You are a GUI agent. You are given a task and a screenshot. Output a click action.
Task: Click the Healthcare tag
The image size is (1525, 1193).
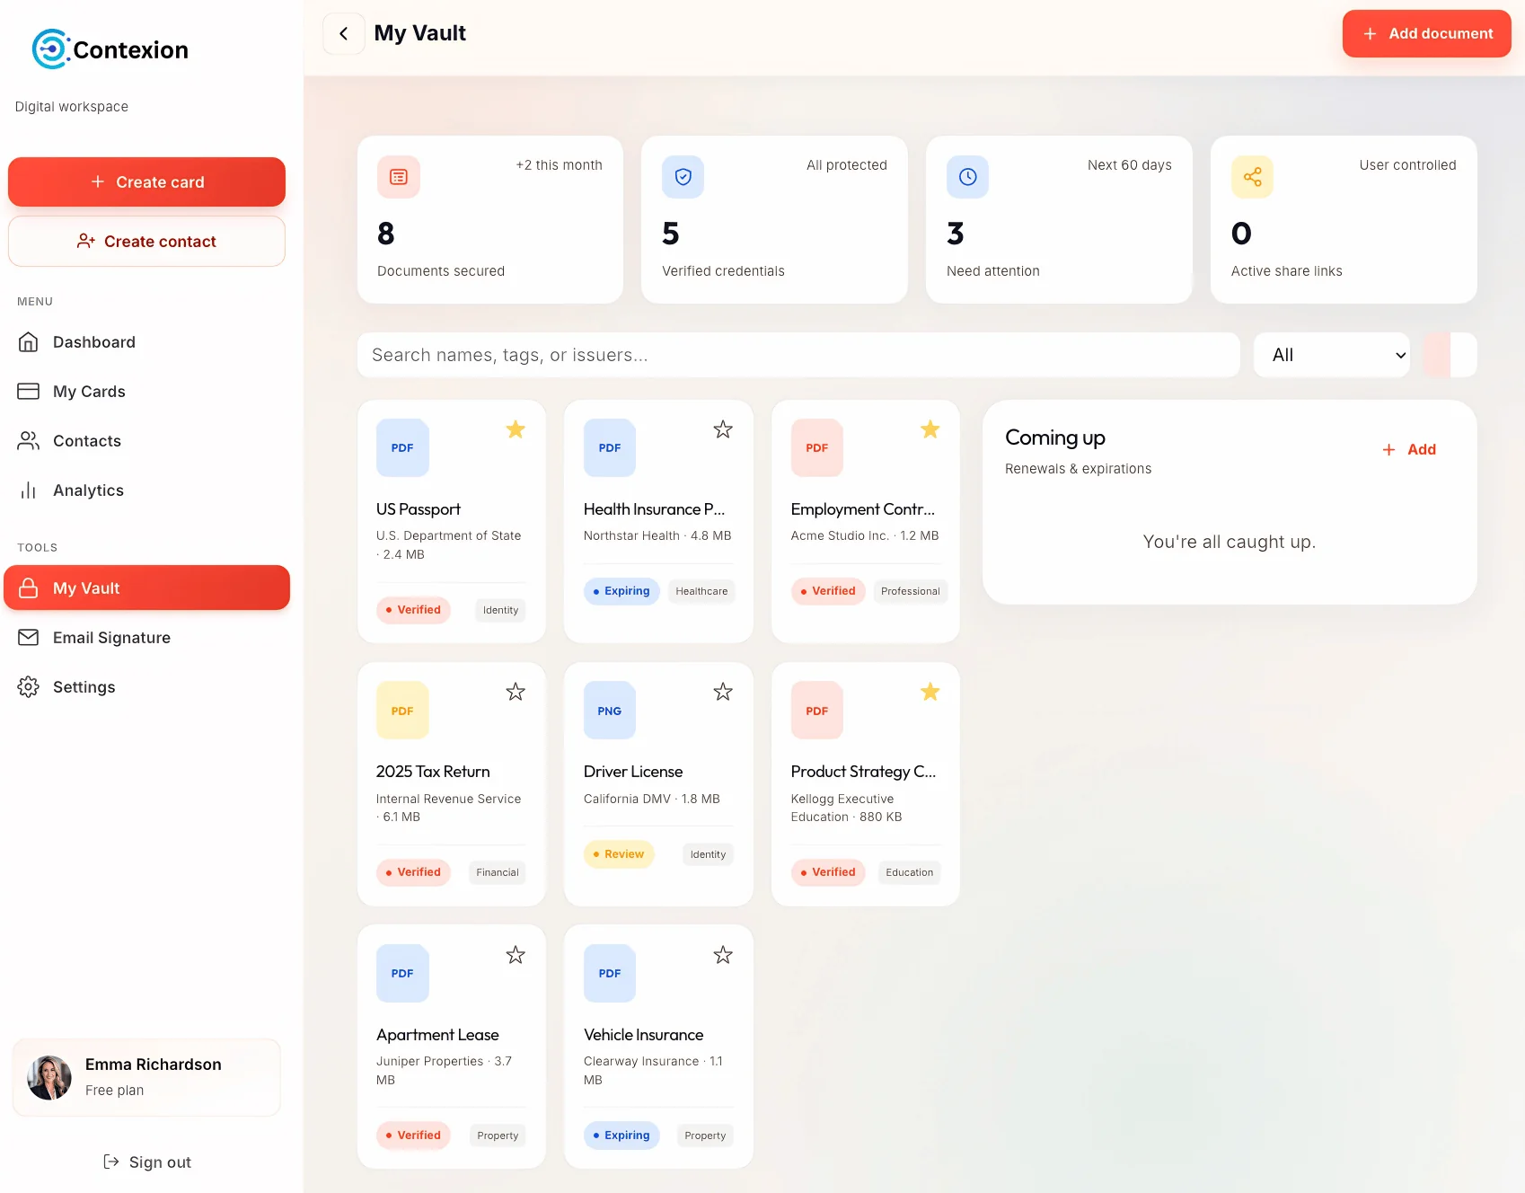click(x=701, y=591)
